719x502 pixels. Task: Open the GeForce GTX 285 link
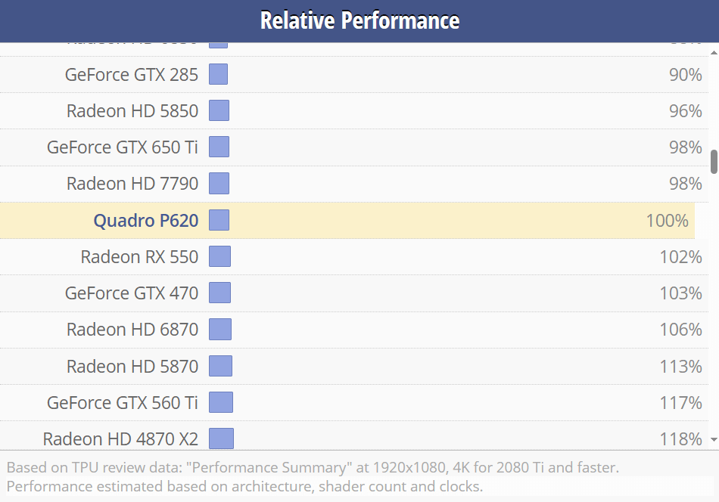[132, 75]
